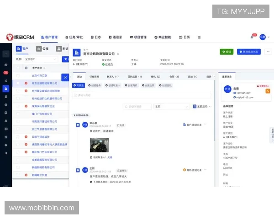Switch to the 任务/审批 menu
Viewport: 274px width, 219px height.
[x=74, y=37]
